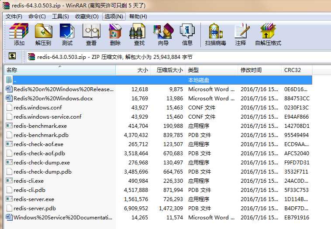Click the compressed size value 15,463
331x229 pixels.
tap(175, 108)
